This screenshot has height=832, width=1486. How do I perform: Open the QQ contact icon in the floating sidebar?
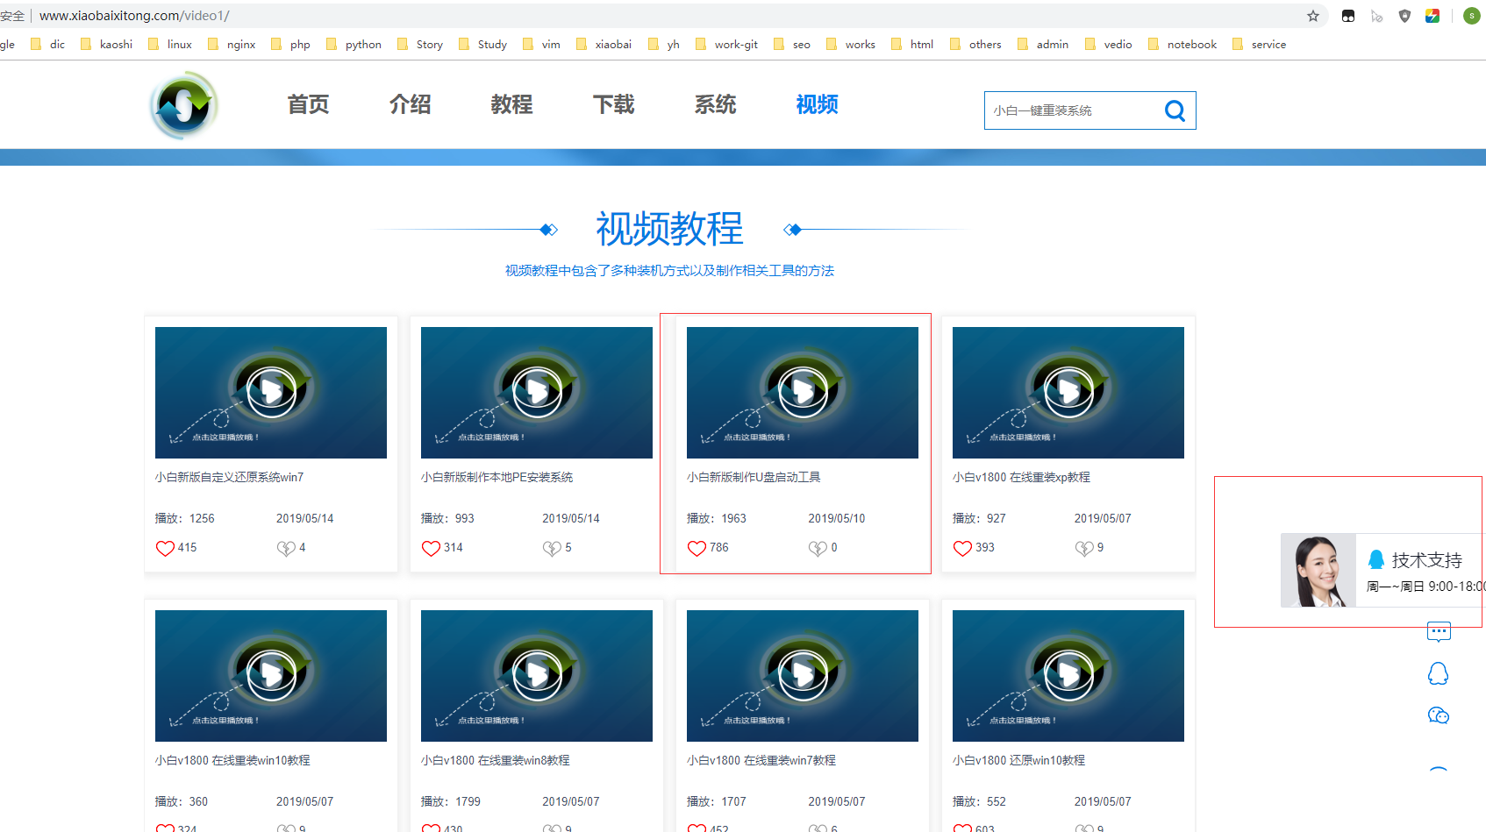click(x=1438, y=672)
